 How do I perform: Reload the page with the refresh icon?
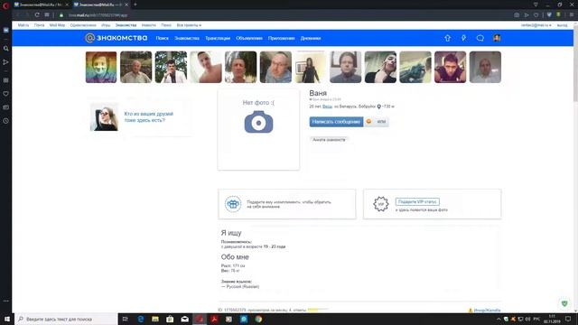(37, 15)
